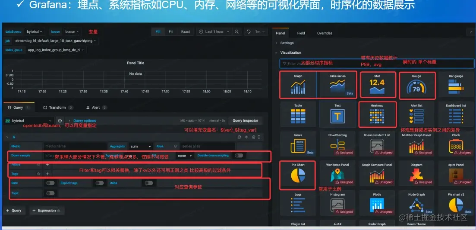This screenshot has width=476, height=230.
Task: Pick the Plotly panel
Action: point(377,203)
